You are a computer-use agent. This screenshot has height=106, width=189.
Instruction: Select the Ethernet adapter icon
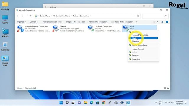(55, 29)
